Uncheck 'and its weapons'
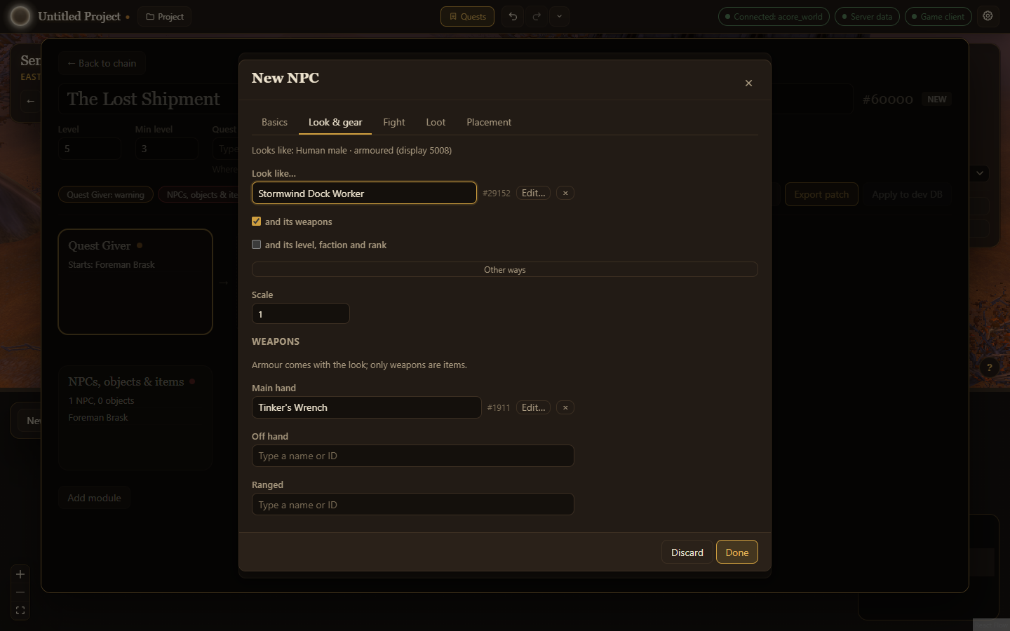The image size is (1010, 631). click(x=256, y=222)
